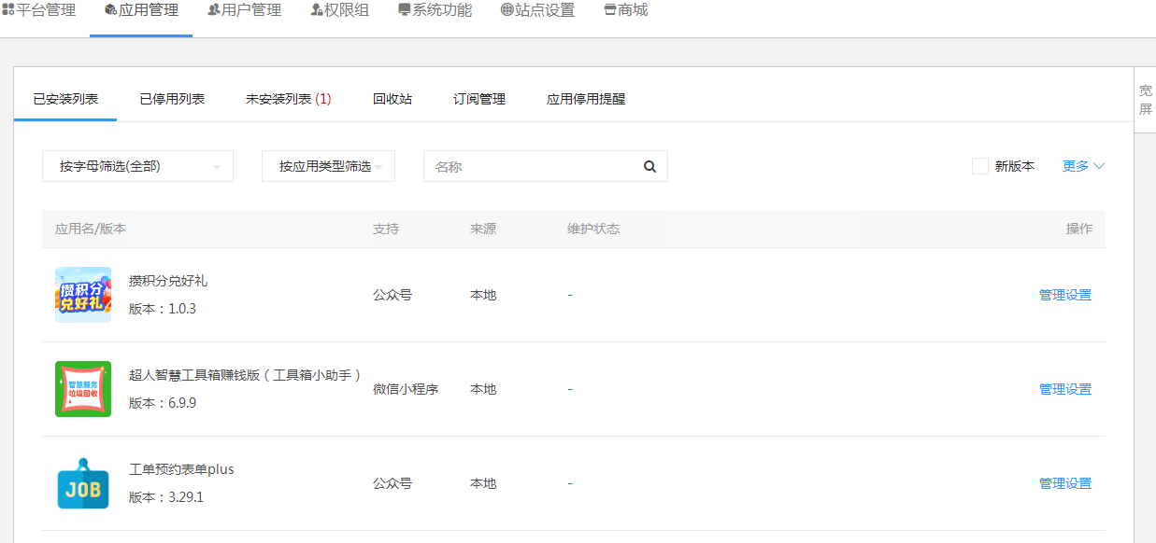Viewport: 1156px width, 543px height.
Task: Click the 操作 column header
Action: coord(1079,229)
